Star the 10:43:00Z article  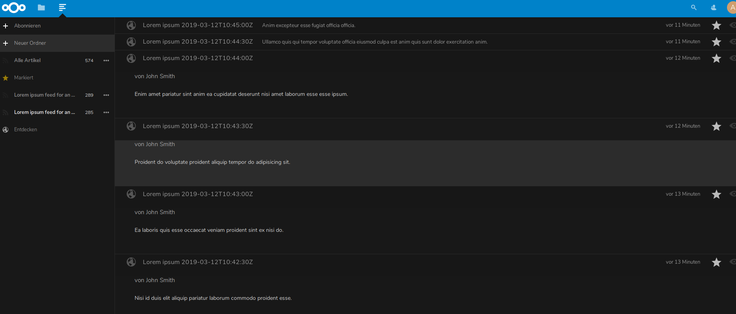[716, 194]
